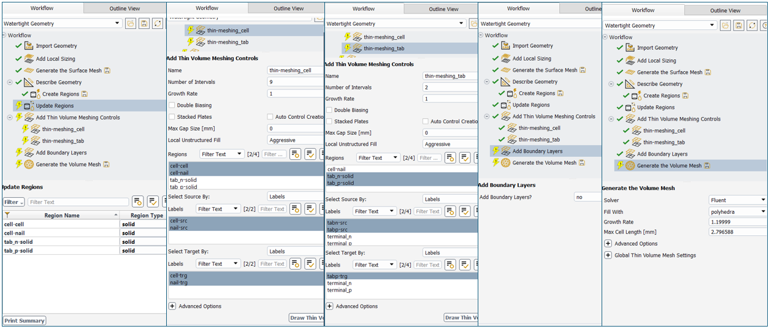This screenshot has width=769, height=329.
Task: Open Solver dropdown showing Fluent
Action: point(738,200)
